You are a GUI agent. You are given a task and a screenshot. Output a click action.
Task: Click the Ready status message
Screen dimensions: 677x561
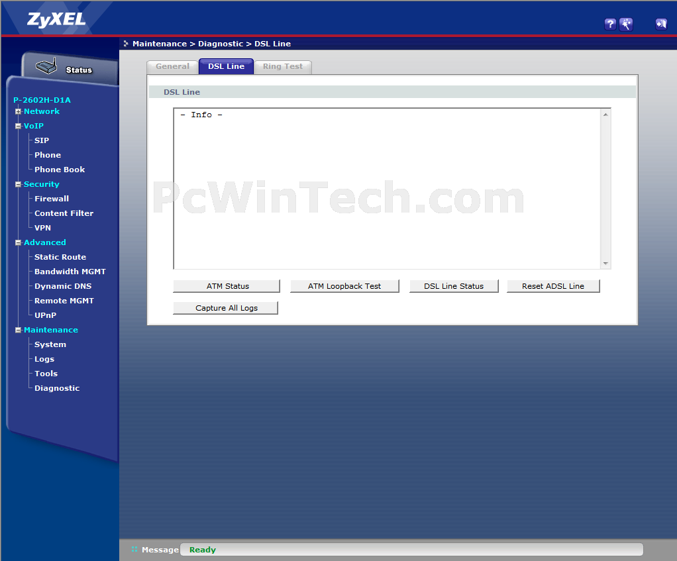(203, 550)
